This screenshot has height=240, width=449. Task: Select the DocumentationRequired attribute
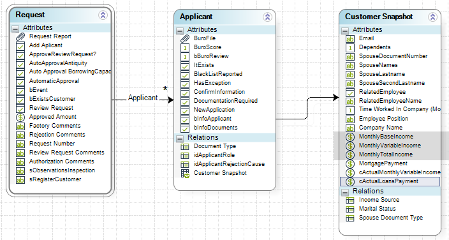coord(226,101)
